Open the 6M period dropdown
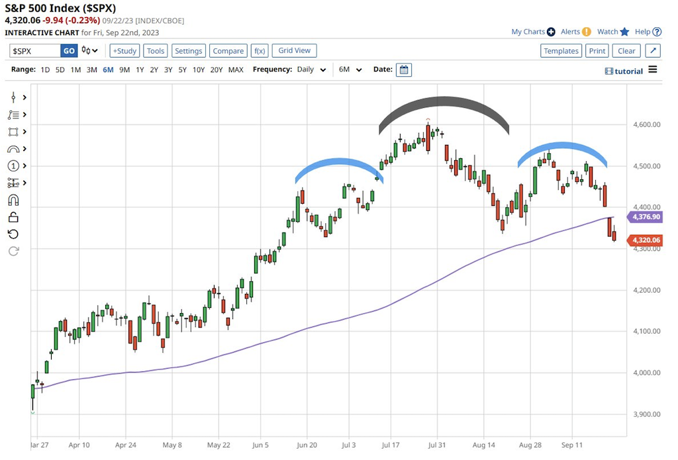The image size is (678, 460). [350, 69]
